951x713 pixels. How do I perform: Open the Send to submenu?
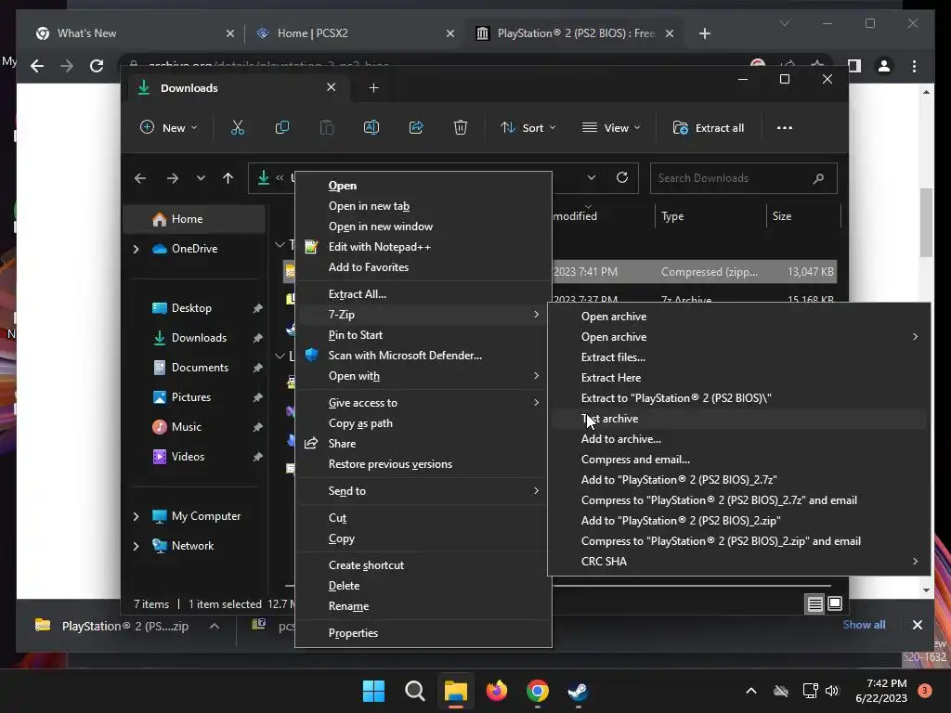click(x=423, y=491)
